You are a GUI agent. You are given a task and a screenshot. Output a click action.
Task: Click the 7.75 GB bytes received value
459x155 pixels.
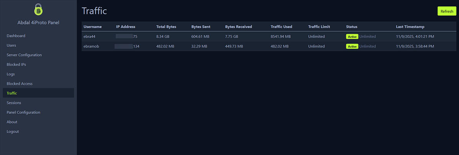click(x=232, y=37)
